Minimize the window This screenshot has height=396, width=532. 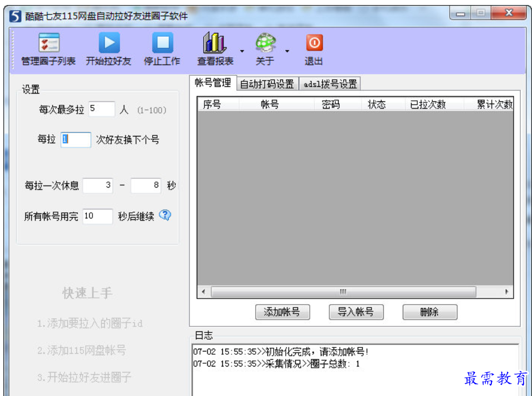pyautogui.click(x=460, y=13)
